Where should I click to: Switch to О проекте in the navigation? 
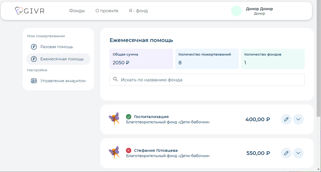pyautogui.click(x=107, y=11)
